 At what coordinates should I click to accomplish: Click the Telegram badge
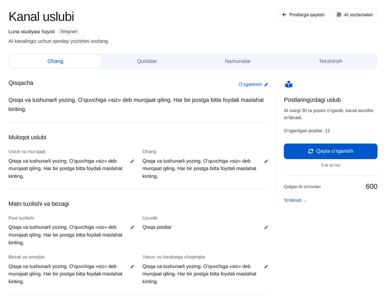(69, 32)
